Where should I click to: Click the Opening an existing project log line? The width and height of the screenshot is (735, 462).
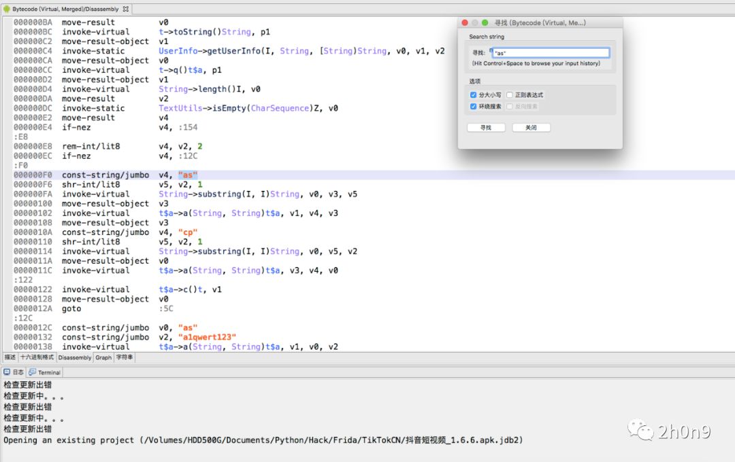coord(263,440)
